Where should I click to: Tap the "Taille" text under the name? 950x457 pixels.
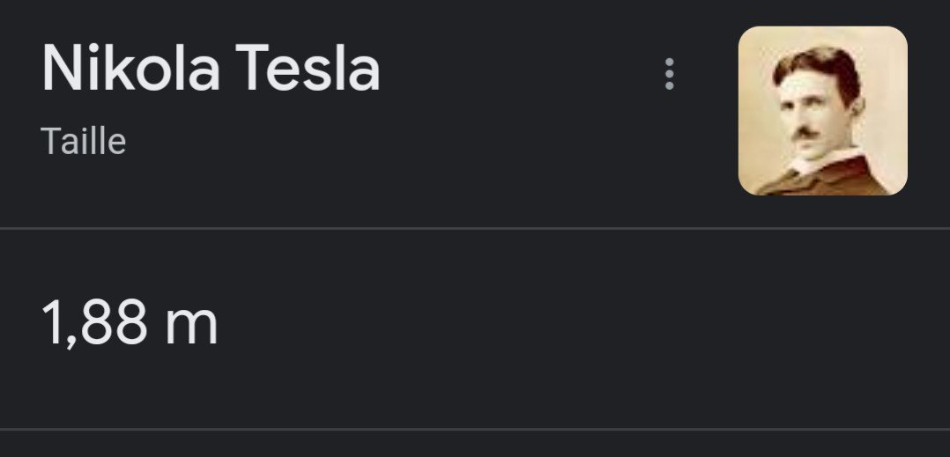point(84,142)
